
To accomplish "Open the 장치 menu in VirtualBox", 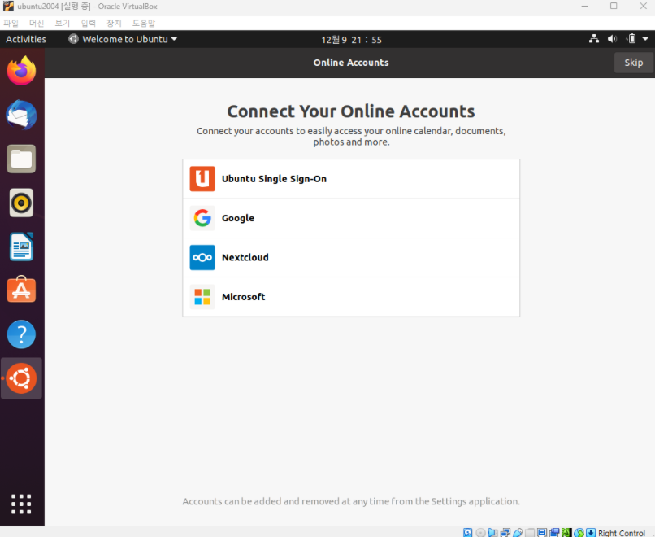I will tap(114, 23).
